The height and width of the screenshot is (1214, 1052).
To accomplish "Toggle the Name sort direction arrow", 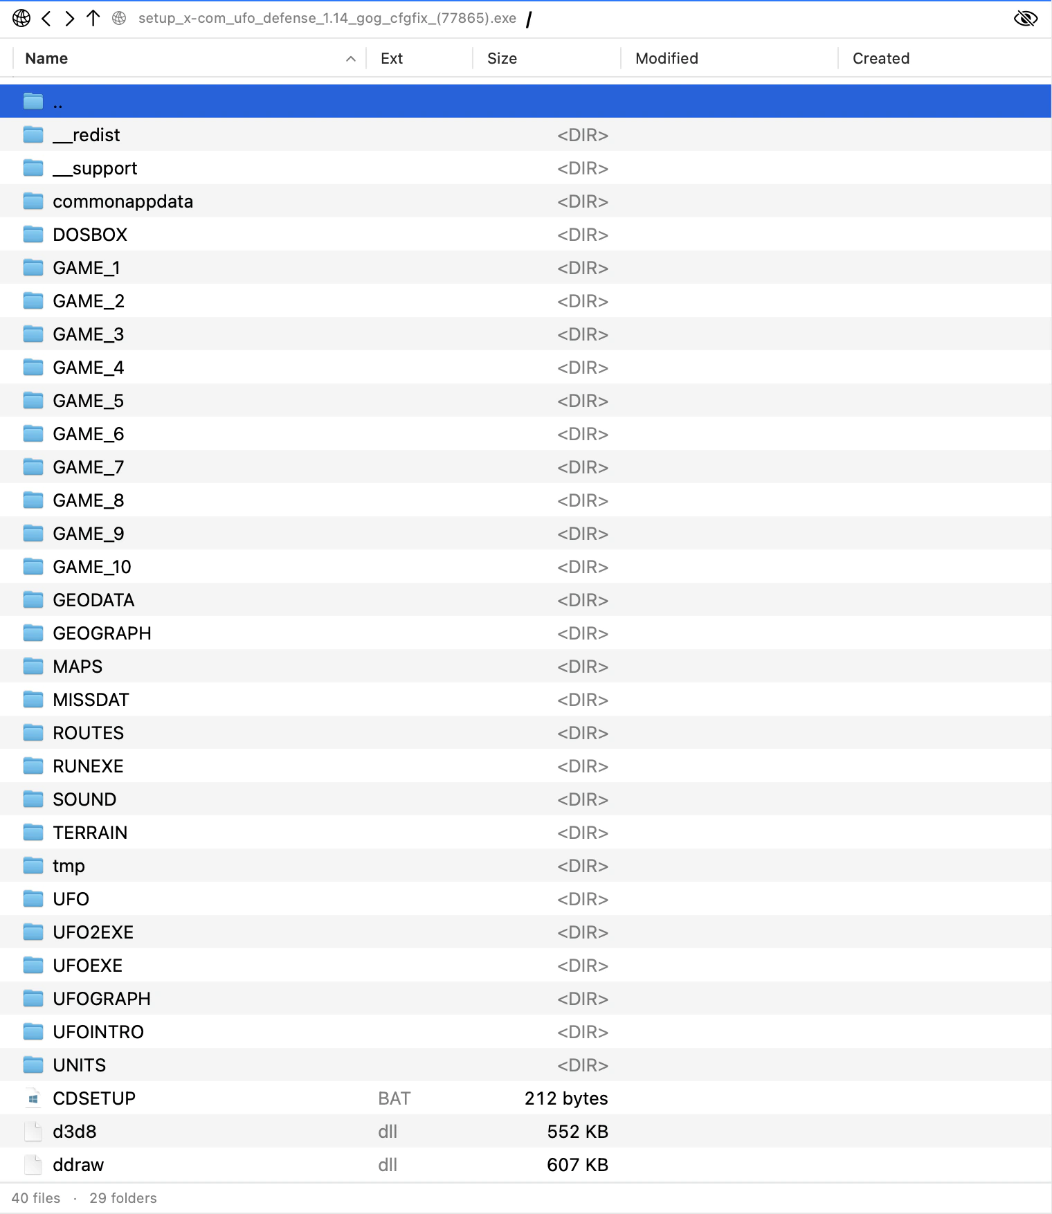I will tap(351, 59).
